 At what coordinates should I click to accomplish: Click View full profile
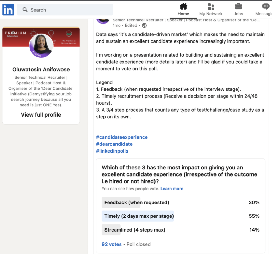[x=41, y=115]
